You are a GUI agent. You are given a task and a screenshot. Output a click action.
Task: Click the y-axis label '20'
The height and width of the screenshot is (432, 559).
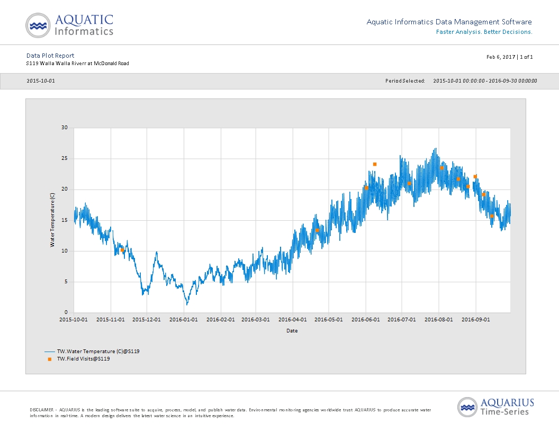pos(64,190)
